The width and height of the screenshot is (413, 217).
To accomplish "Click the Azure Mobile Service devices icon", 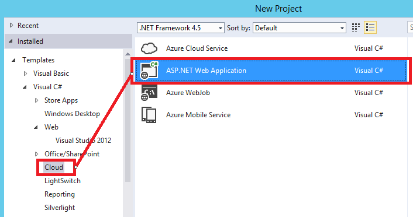I will pos(149,115).
